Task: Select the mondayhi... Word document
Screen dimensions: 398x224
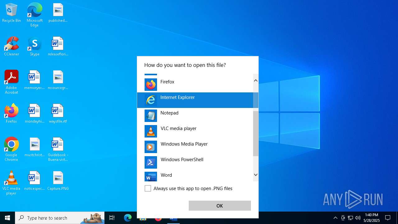Action: tap(35, 114)
